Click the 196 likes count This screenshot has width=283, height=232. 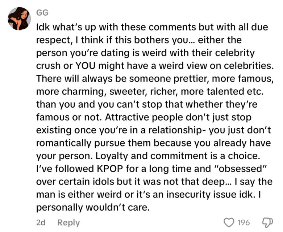pyautogui.click(x=243, y=222)
